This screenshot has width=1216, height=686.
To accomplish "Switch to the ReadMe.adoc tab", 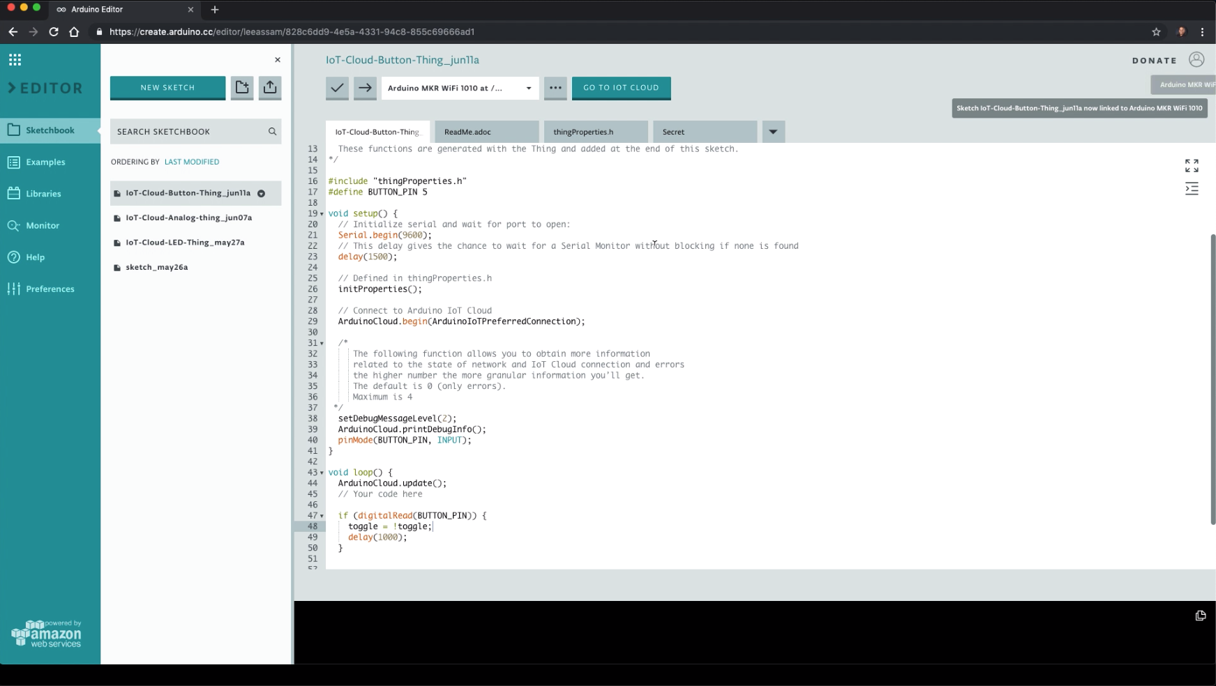I will coord(486,132).
